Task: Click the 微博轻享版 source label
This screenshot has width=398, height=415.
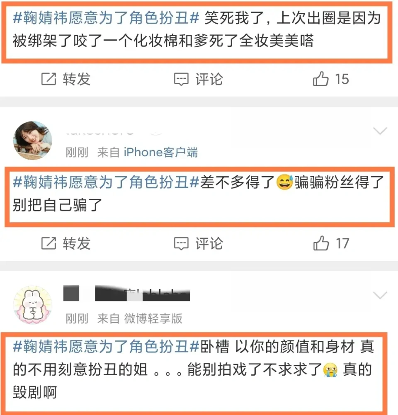Action: pyautogui.click(x=153, y=318)
